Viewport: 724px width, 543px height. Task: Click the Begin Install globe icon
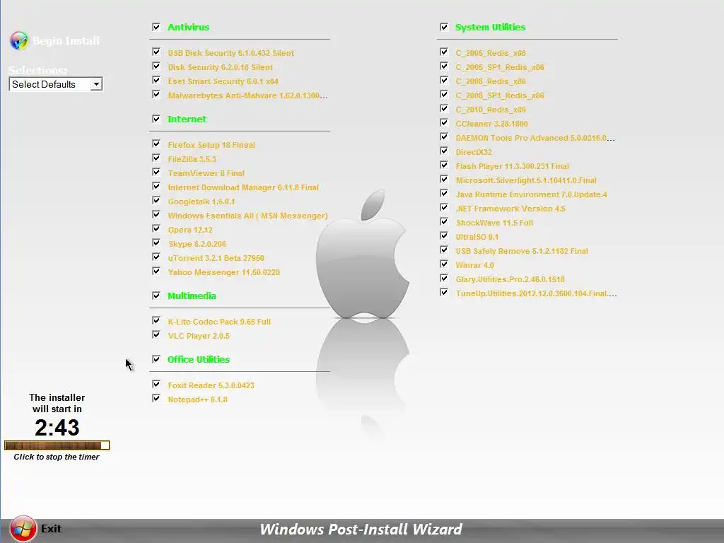tap(19, 40)
